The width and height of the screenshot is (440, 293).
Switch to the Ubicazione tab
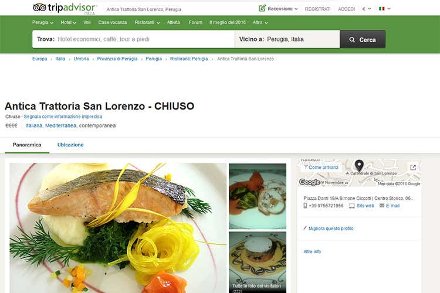pyautogui.click(x=70, y=145)
